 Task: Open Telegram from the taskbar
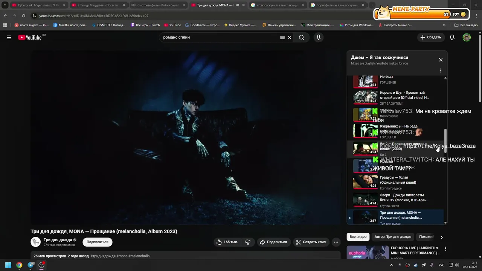point(31,265)
